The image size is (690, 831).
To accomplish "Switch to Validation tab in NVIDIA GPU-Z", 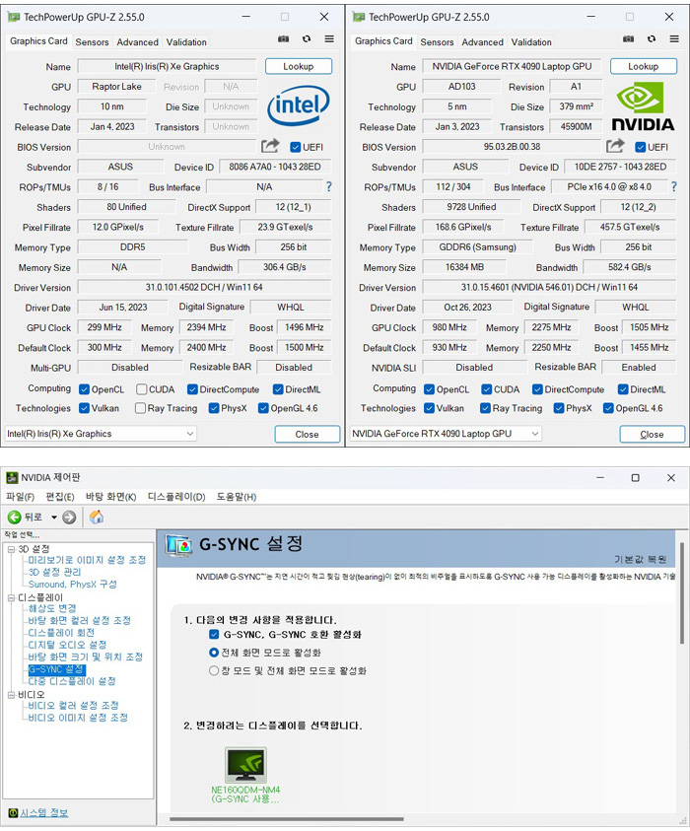I will 531,41.
